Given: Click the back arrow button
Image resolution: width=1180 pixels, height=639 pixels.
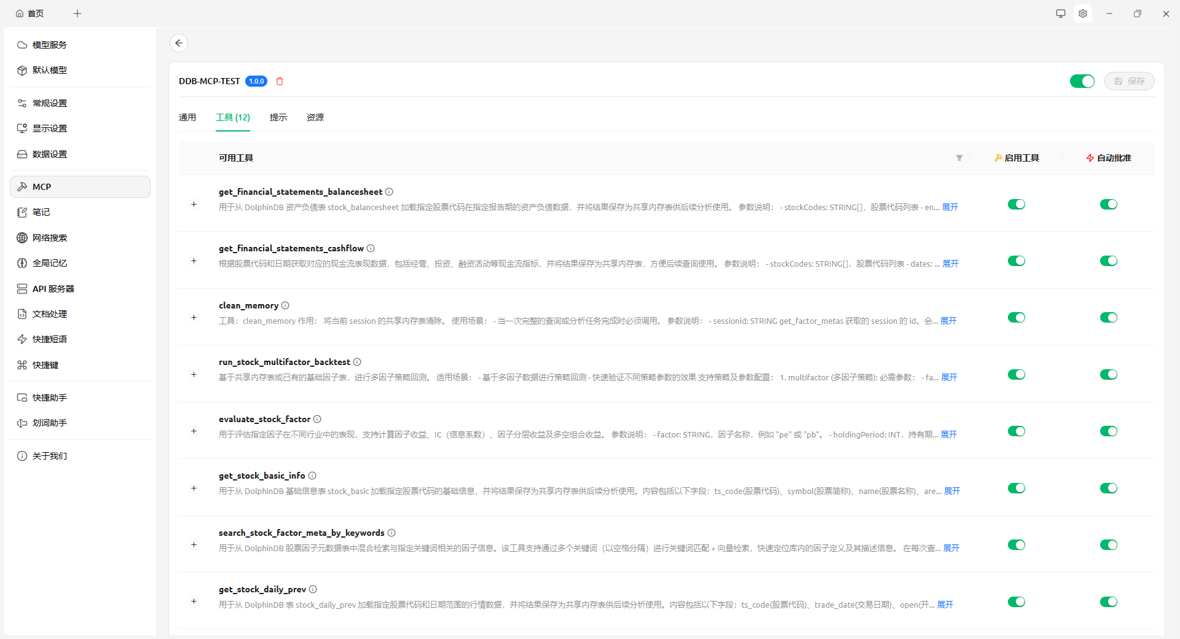Looking at the screenshot, I should (179, 43).
